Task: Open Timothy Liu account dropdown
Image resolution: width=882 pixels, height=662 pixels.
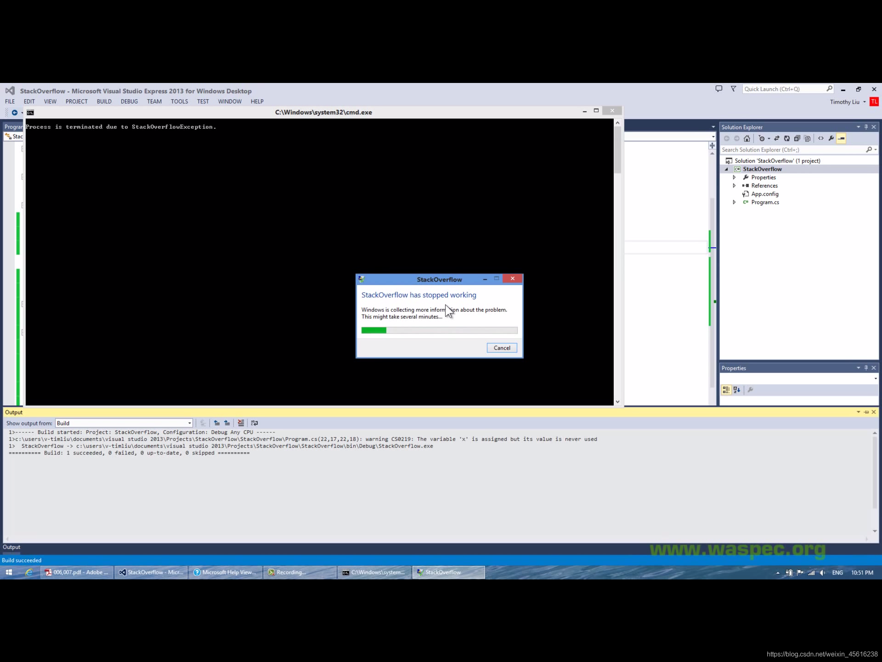Action: coord(864,102)
